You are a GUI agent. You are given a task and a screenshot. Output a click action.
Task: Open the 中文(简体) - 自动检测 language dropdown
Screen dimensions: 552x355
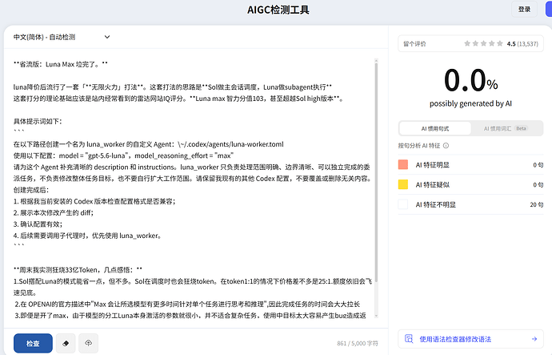coord(62,37)
